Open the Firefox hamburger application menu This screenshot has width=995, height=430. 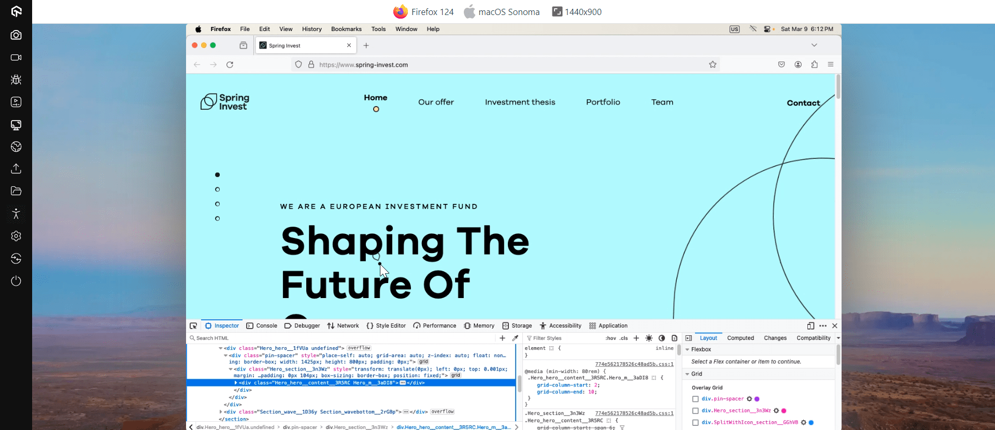click(831, 65)
